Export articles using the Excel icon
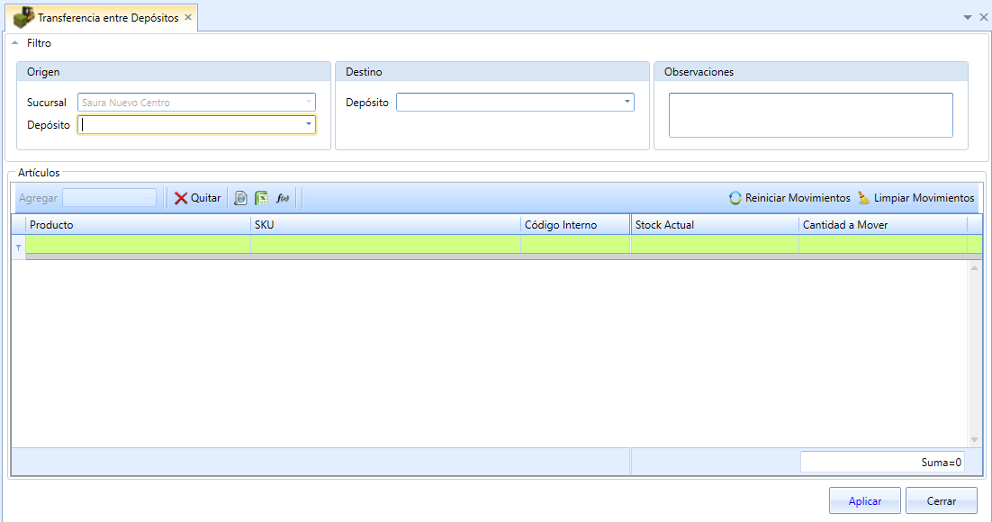Image resolution: width=992 pixels, height=522 pixels. 261,198
